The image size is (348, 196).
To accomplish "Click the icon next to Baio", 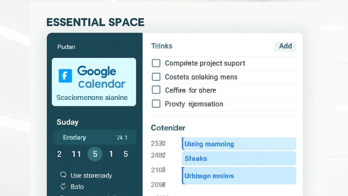I will pyautogui.click(x=63, y=186).
